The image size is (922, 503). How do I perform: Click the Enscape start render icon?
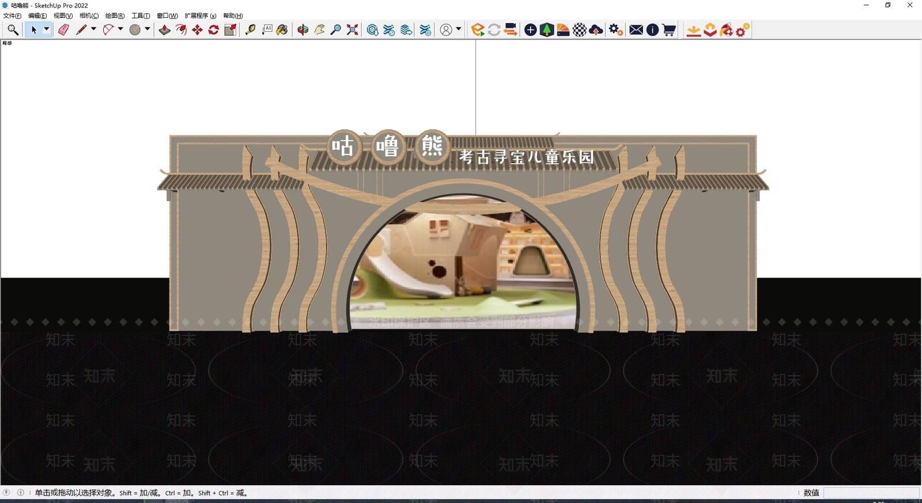point(478,30)
